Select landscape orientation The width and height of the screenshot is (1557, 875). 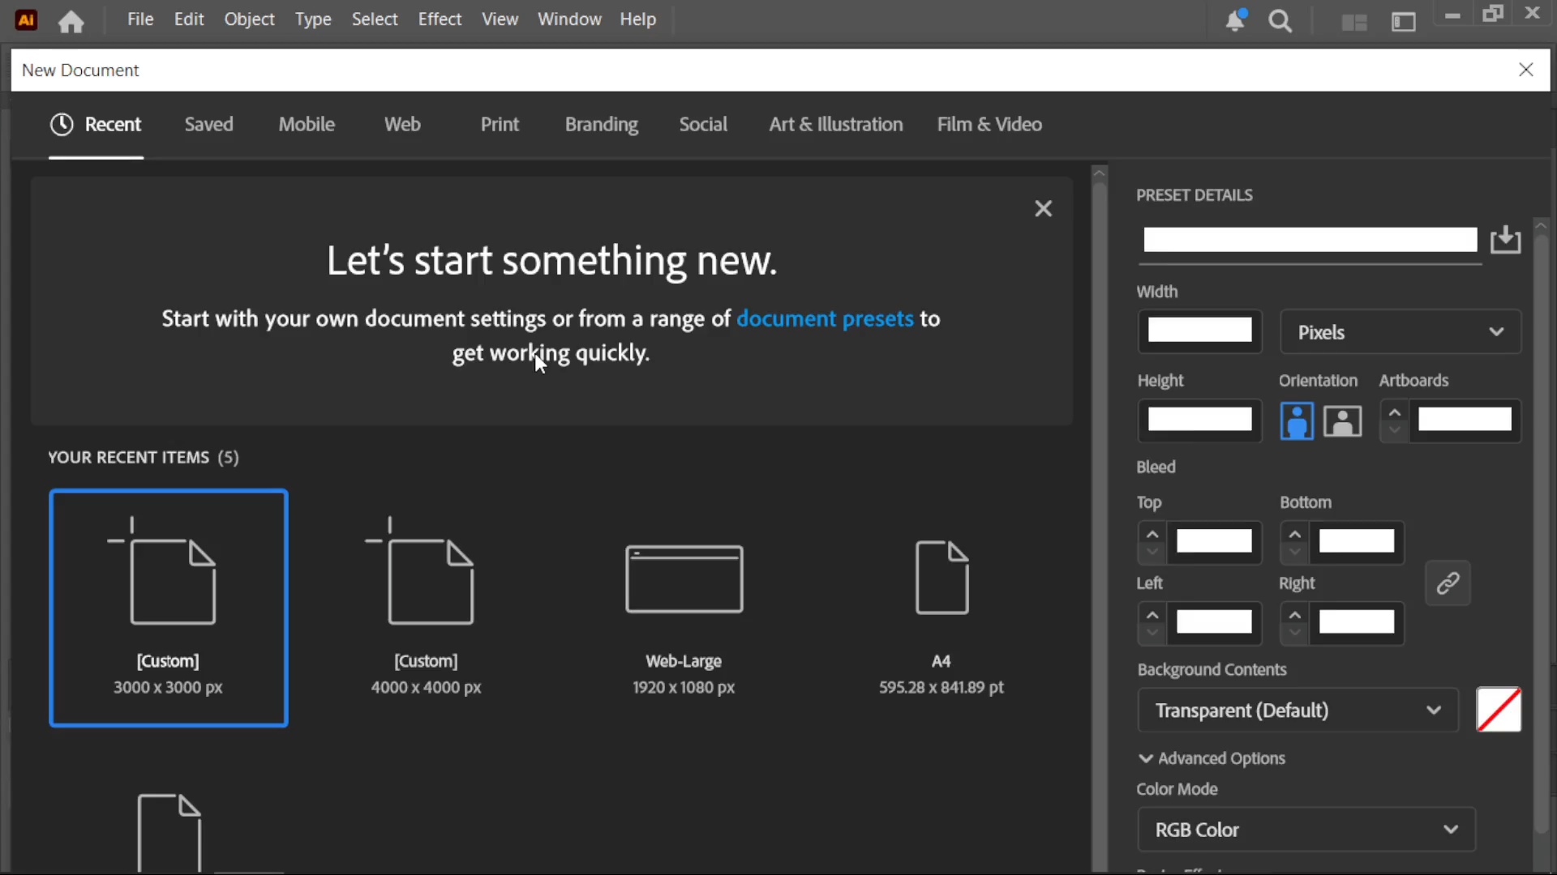point(1343,421)
